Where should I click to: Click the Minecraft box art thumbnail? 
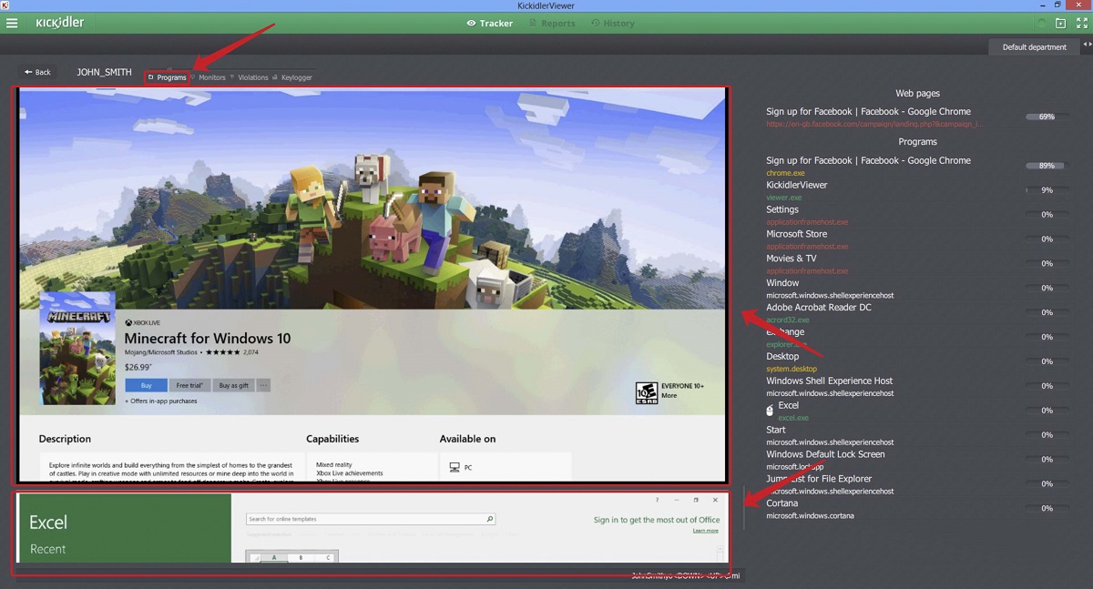(77, 348)
